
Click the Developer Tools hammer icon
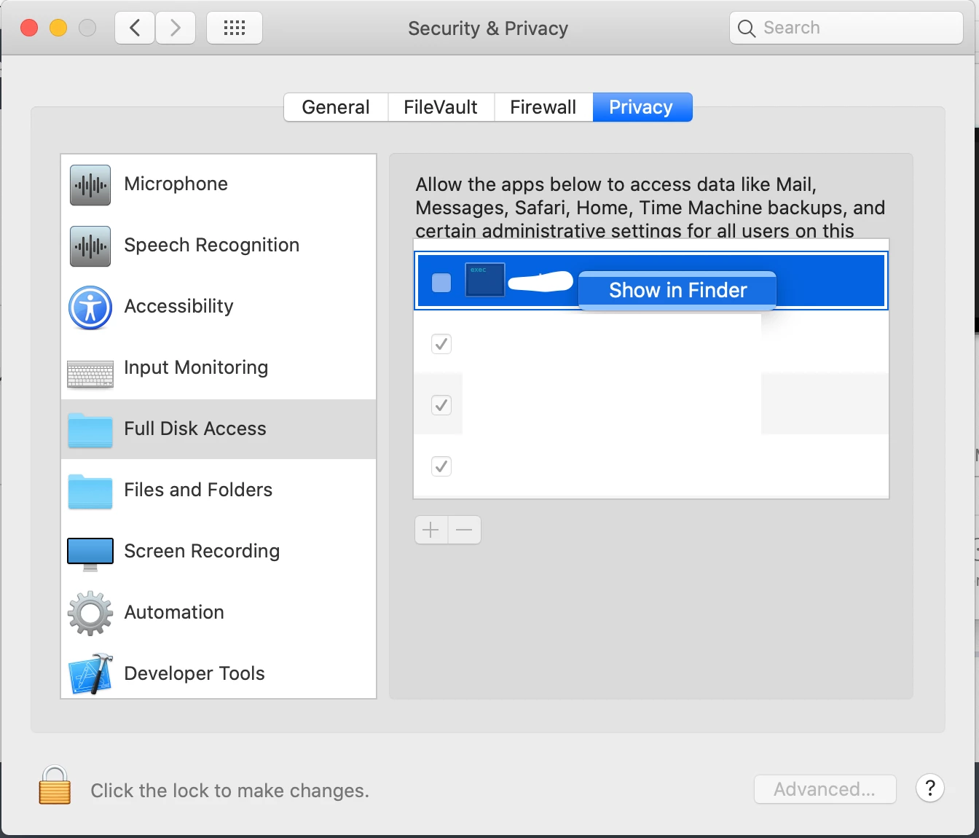[x=90, y=674]
